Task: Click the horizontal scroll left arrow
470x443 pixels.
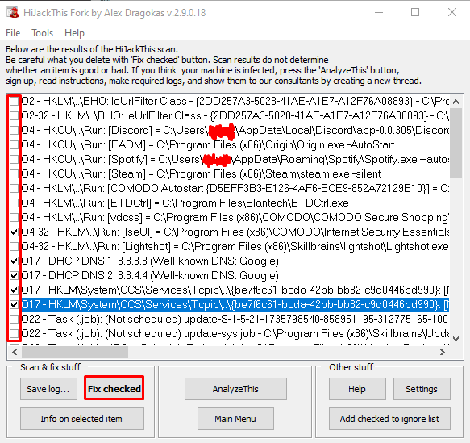Action: click(15, 352)
